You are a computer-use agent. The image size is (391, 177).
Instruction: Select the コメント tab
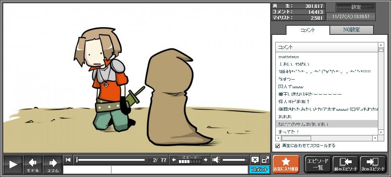tap(308, 30)
